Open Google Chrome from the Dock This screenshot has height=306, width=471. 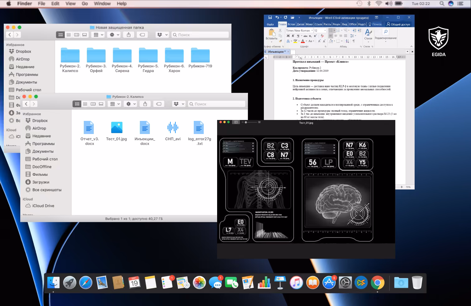(378, 283)
